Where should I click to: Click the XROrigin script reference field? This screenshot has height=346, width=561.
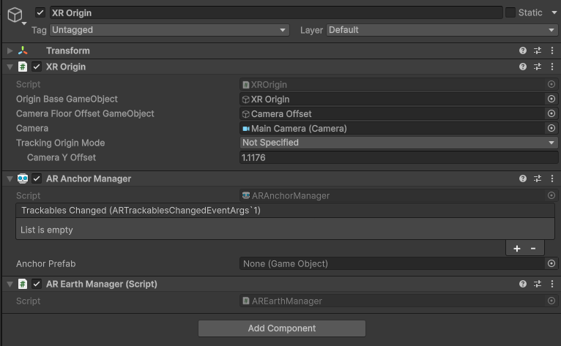coord(392,85)
